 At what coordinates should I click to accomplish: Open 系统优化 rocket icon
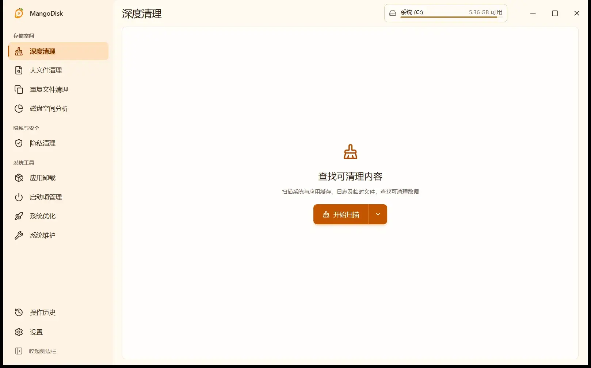(19, 216)
